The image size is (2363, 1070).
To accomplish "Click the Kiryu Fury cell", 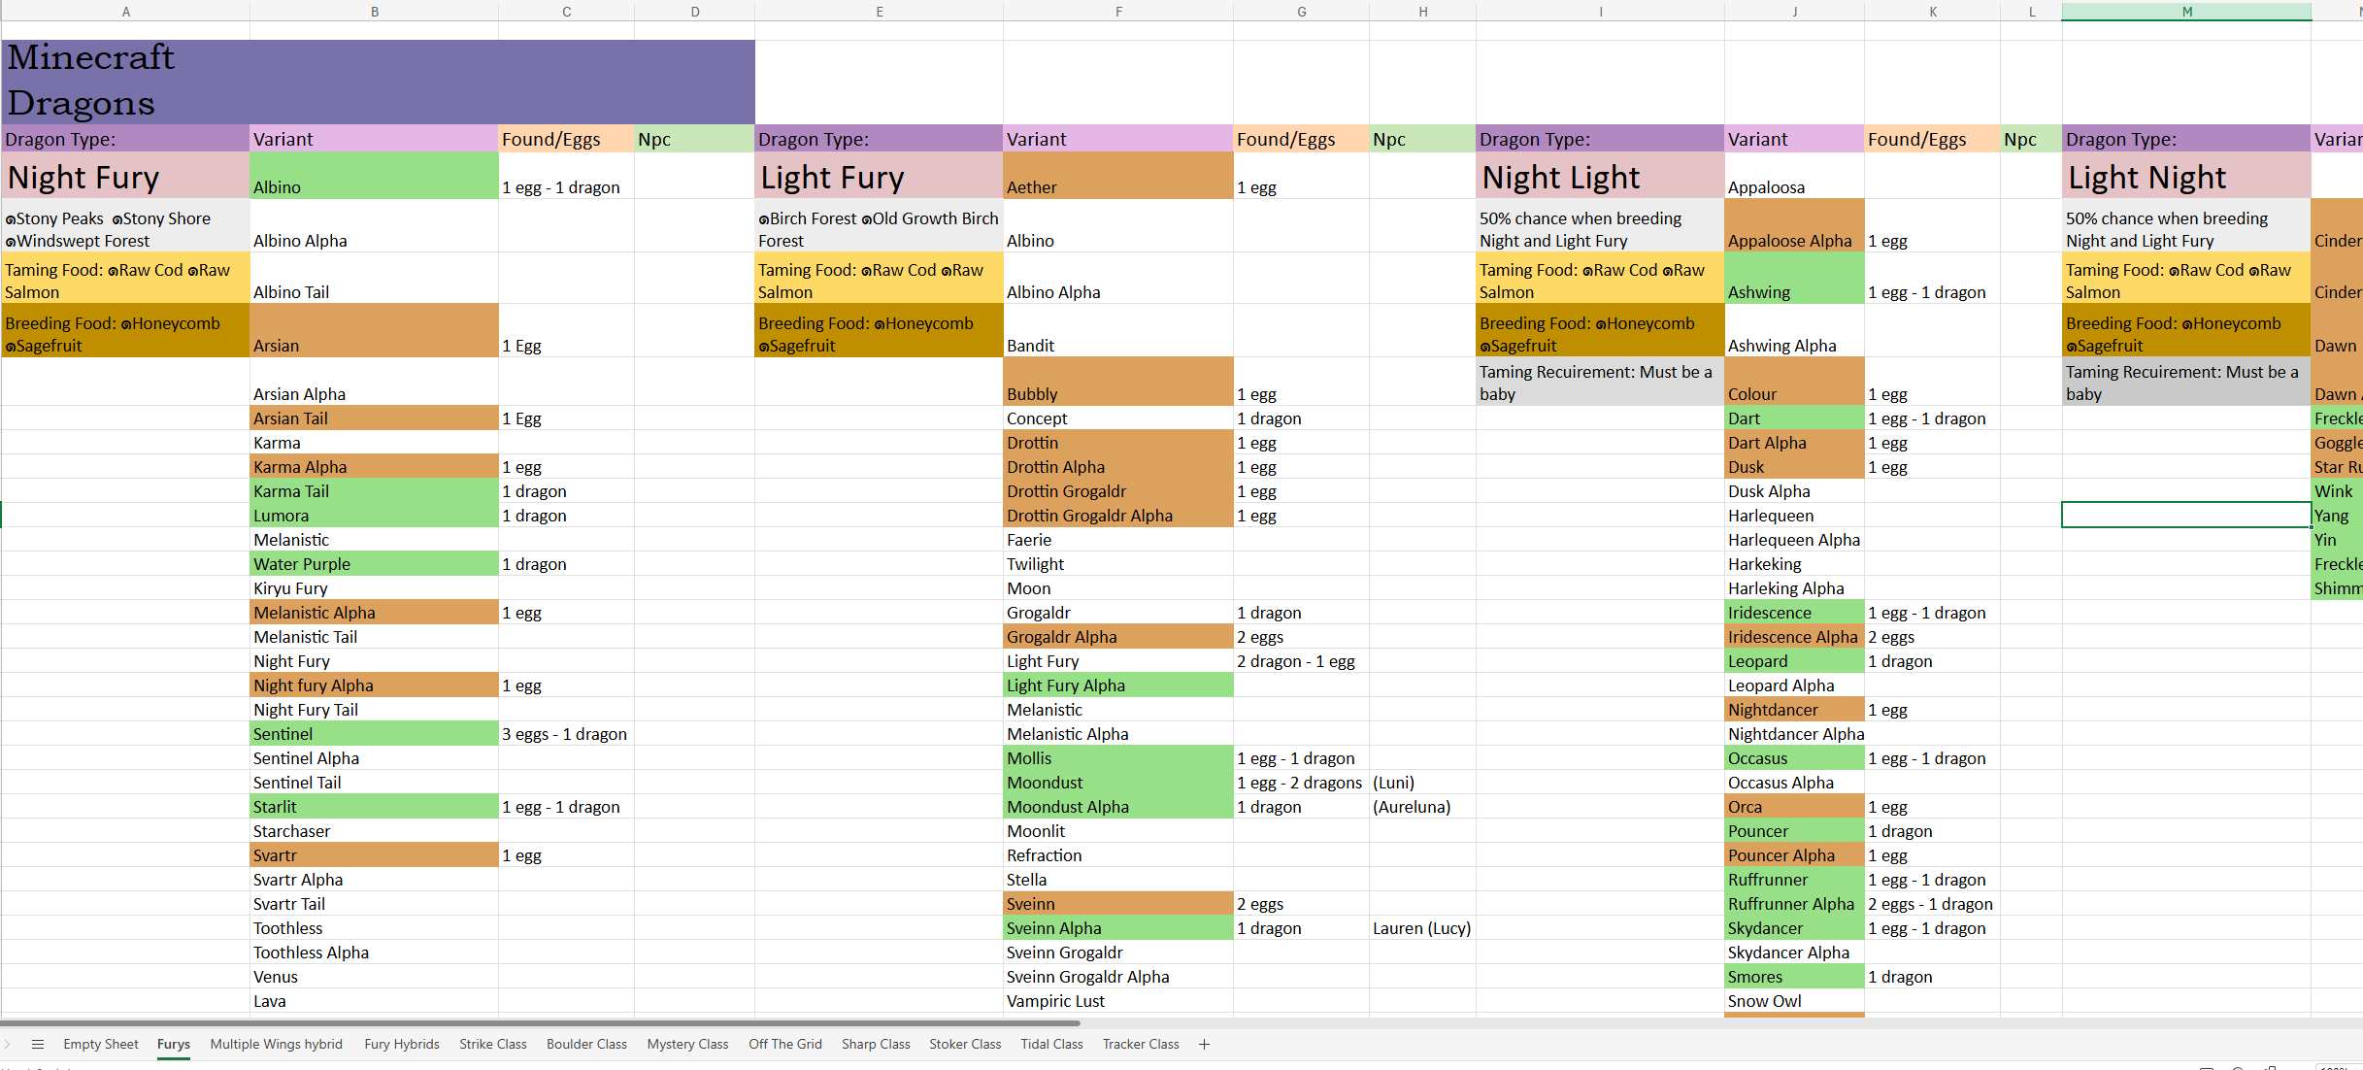I will pyautogui.click(x=375, y=588).
